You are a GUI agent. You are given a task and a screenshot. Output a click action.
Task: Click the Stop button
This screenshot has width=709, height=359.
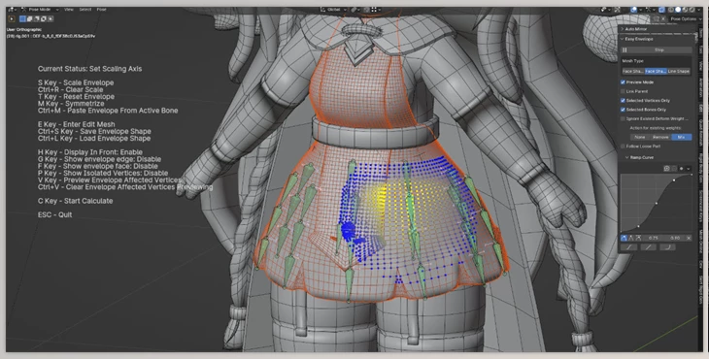tap(657, 49)
